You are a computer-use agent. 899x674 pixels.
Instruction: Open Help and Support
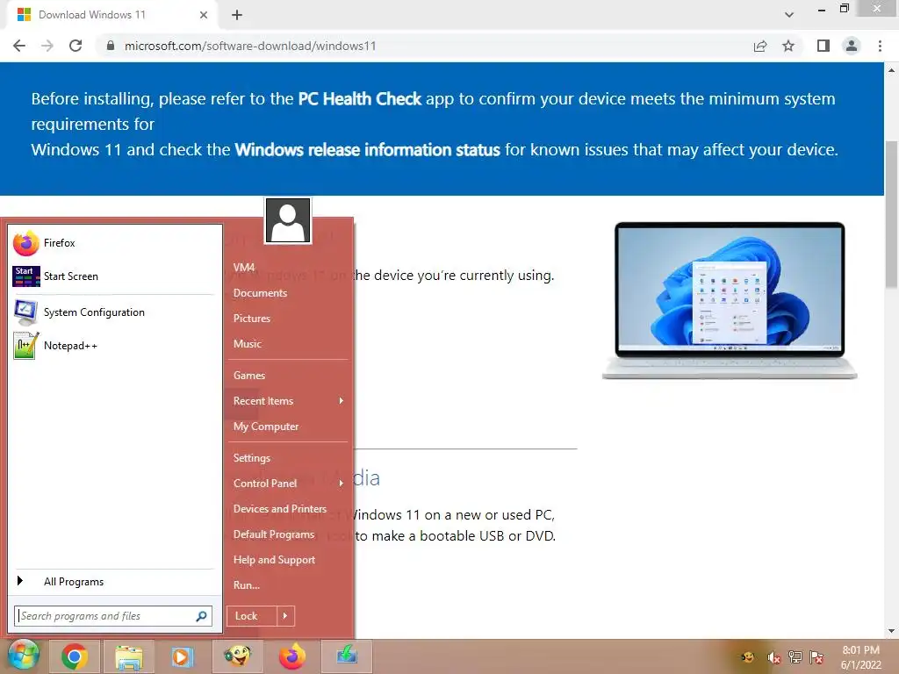pyautogui.click(x=274, y=560)
